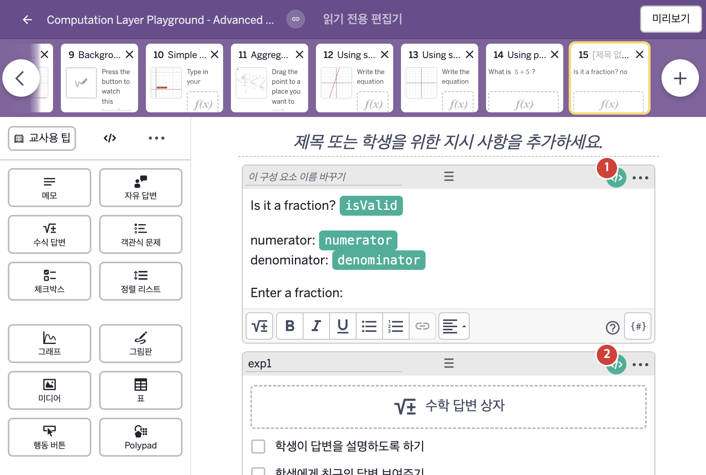Image resolution: width=706 pixels, height=475 pixels.
Task: Toggle bold formatting
Action: pyautogui.click(x=290, y=326)
